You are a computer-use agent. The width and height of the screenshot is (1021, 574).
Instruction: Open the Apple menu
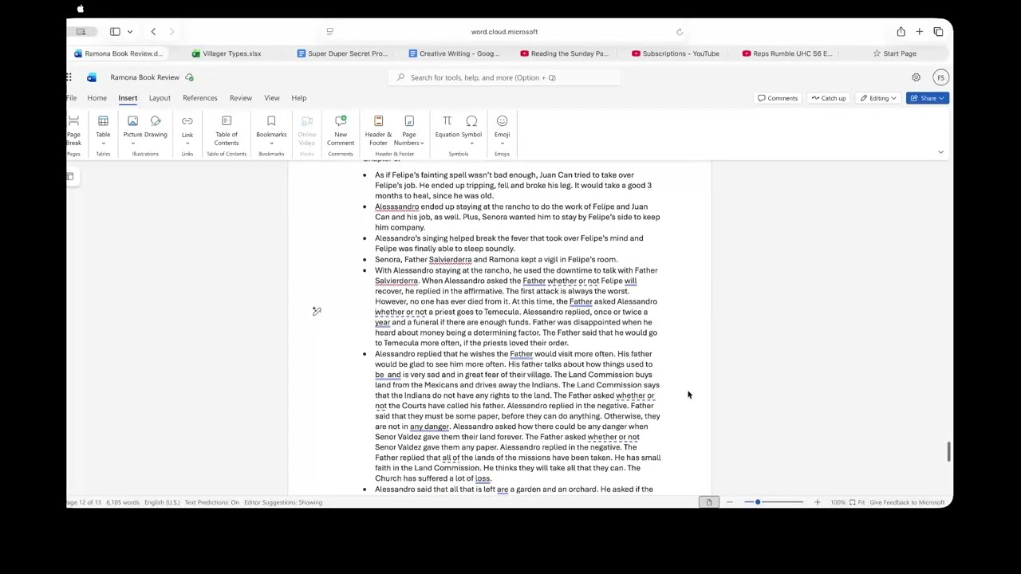[x=81, y=9]
